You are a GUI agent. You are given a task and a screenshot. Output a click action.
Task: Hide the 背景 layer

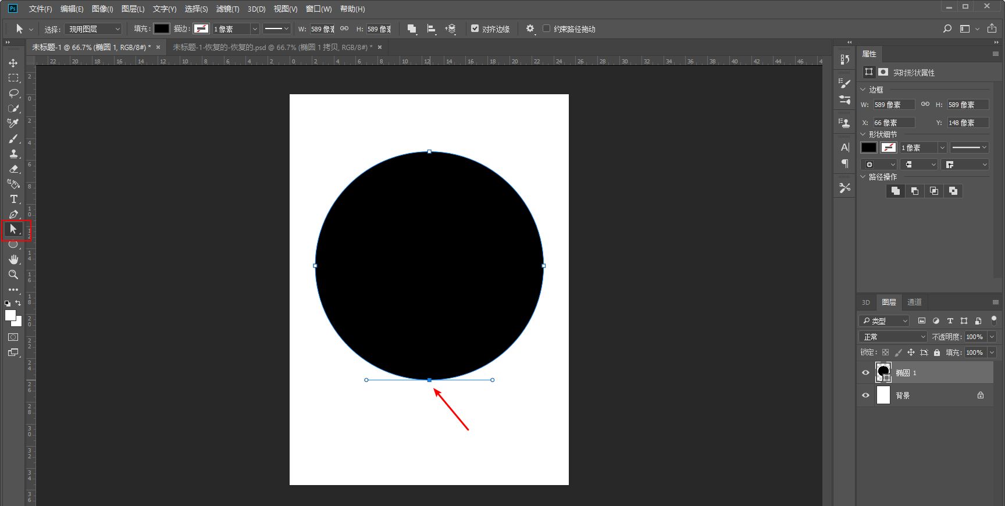pos(865,395)
